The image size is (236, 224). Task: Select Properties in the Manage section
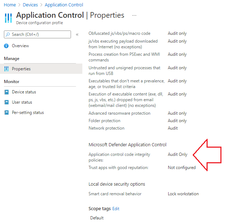[41, 69]
